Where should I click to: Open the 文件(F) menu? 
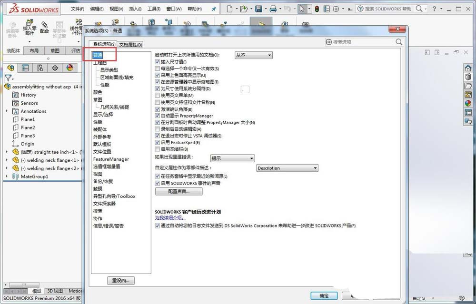tap(78, 9)
